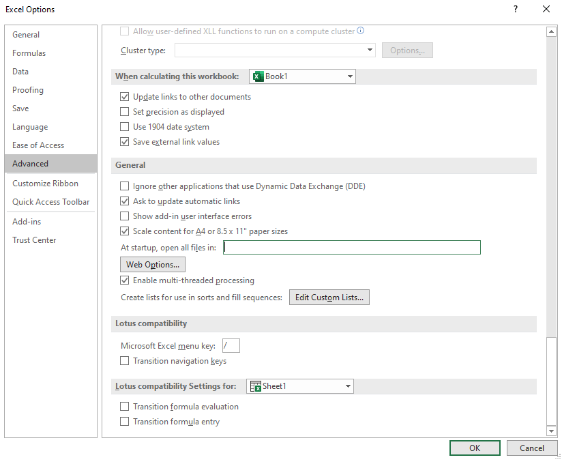
Task: Select the Language category
Action: [50, 127]
